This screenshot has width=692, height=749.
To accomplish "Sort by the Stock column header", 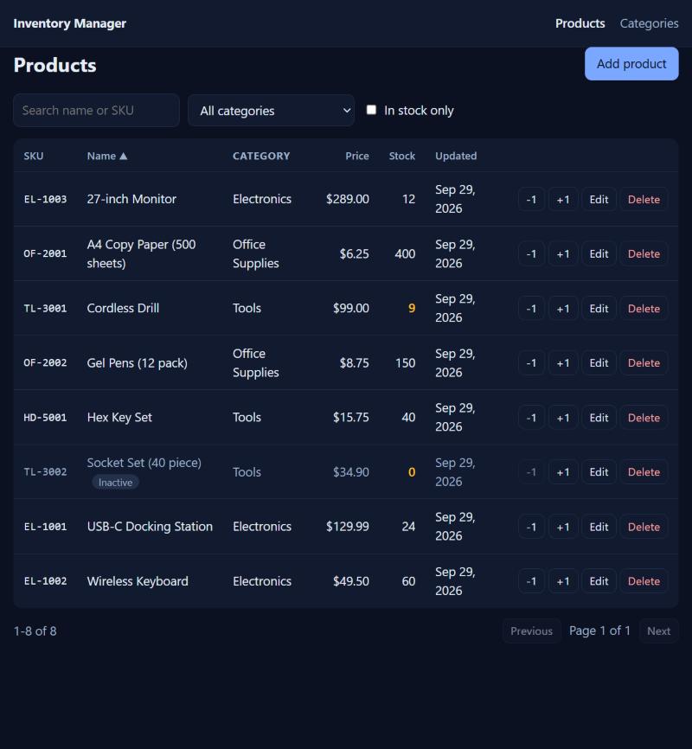I will point(402,156).
